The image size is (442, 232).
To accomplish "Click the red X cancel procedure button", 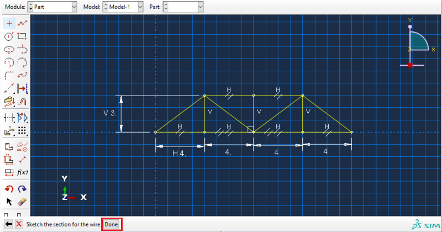I will click(x=19, y=224).
